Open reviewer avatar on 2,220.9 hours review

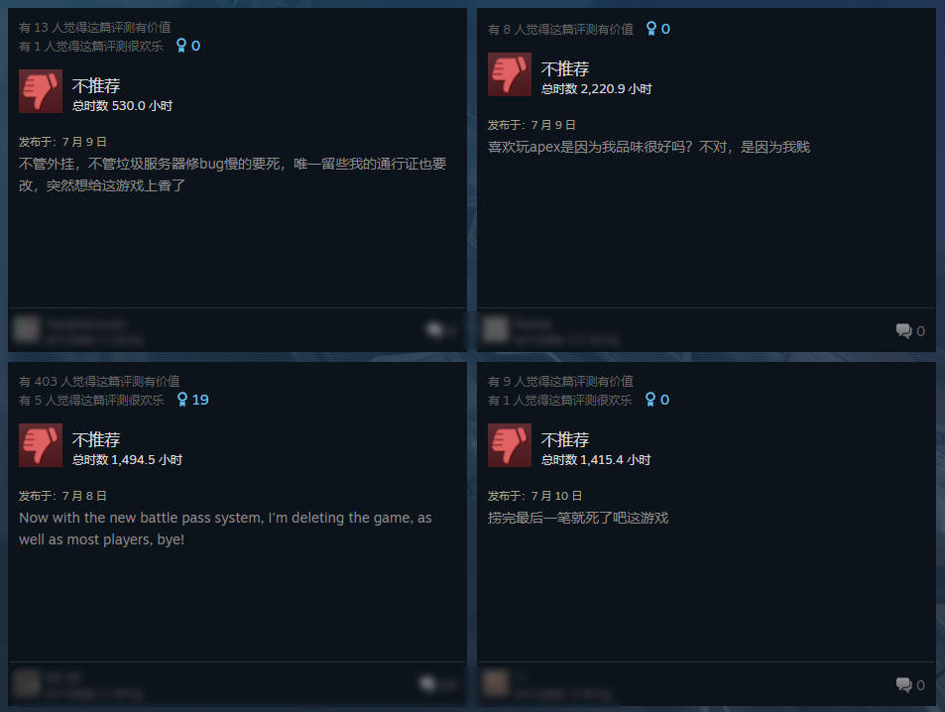[496, 329]
